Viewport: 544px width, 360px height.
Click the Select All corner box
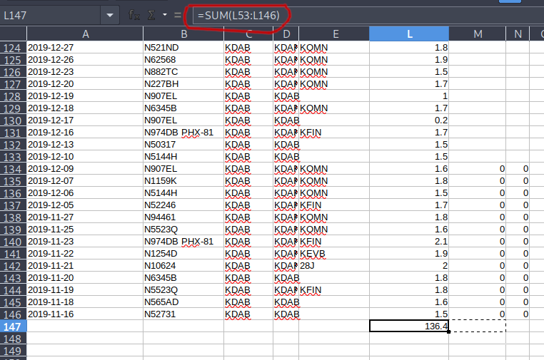13,34
